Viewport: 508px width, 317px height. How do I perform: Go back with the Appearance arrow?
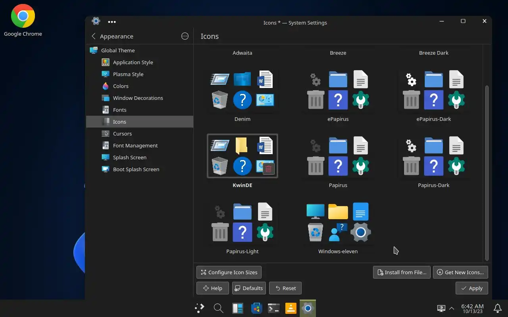pyautogui.click(x=94, y=36)
